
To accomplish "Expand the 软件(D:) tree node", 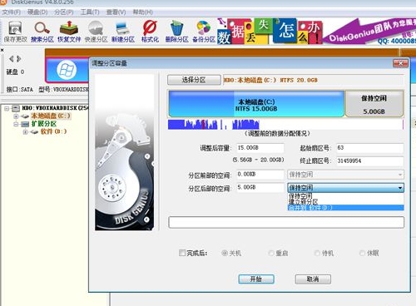I will click(25, 132).
